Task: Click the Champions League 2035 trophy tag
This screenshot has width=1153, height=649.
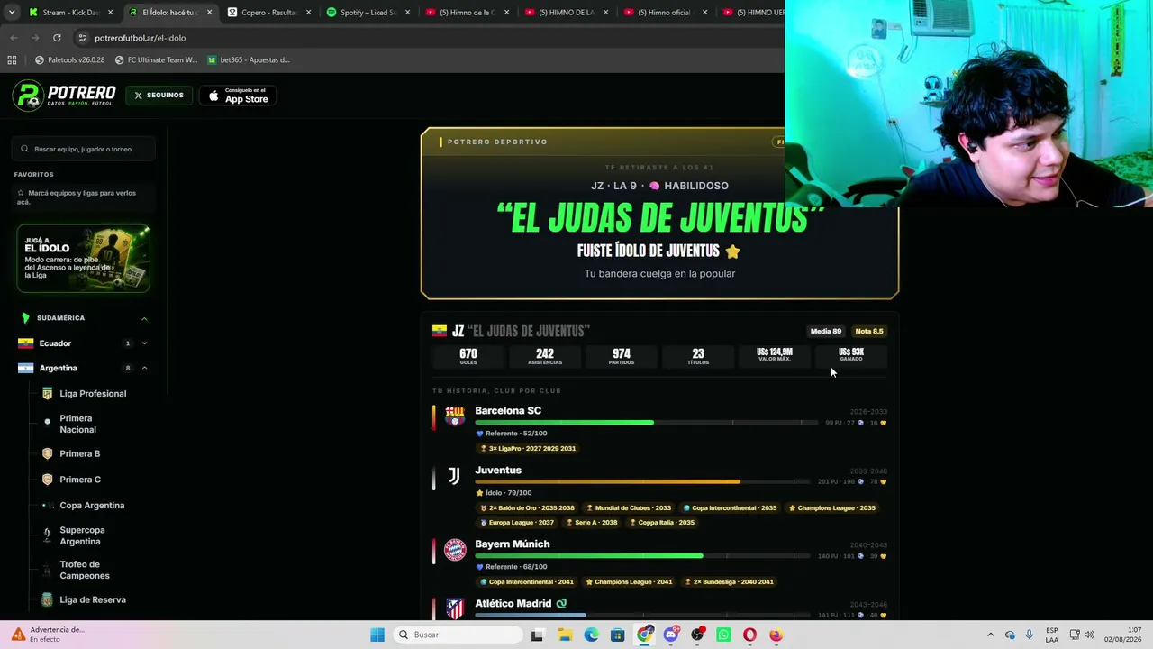Action: [x=832, y=507]
